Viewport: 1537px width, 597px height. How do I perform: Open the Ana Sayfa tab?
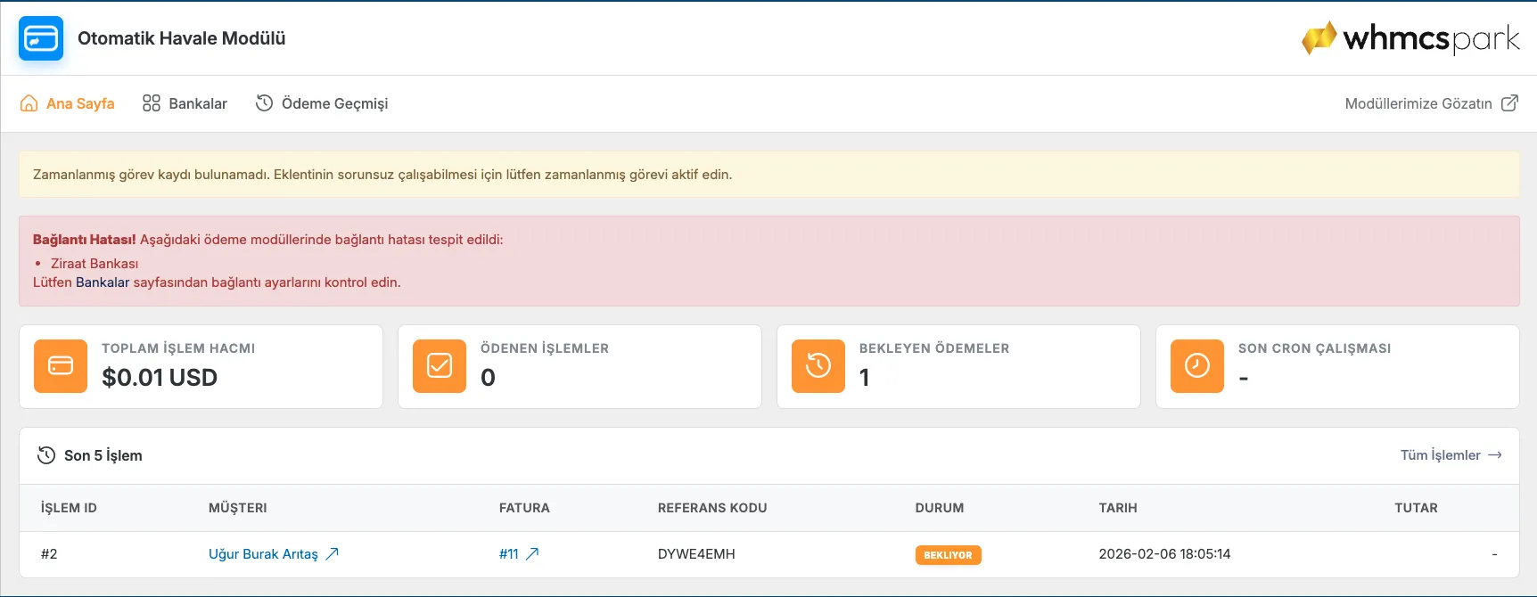(67, 103)
